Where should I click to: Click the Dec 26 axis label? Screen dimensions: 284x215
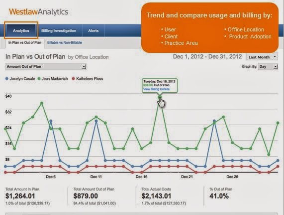click(232, 177)
